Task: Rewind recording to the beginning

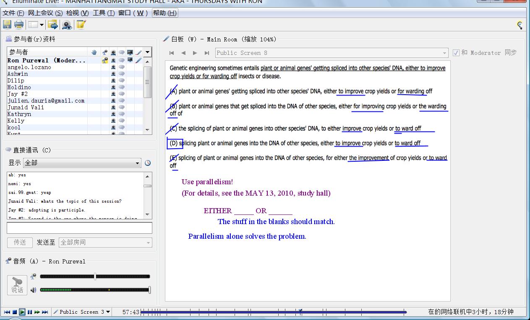Action: pos(7,312)
